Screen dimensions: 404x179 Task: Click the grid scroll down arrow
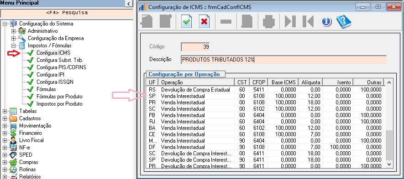click(x=389, y=164)
